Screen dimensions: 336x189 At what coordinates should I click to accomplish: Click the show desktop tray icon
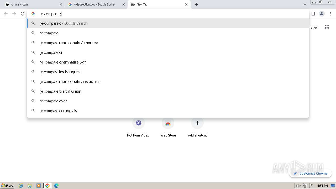click(333, 186)
